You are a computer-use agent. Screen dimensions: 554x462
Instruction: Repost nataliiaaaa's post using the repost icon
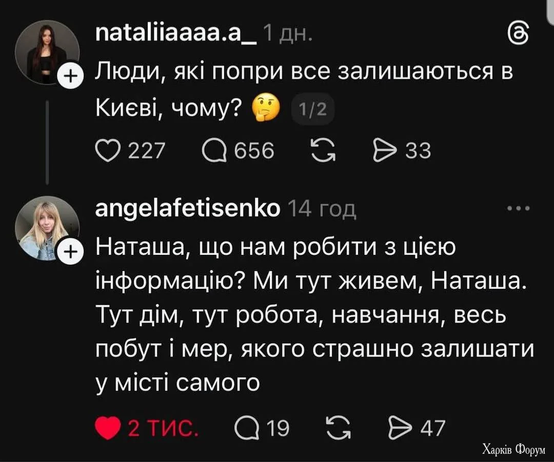324,150
